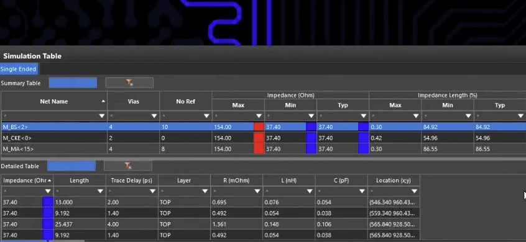Viewport: 526px width, 242px height.
Task: Open Impedance Max filter dropdown
Action: 259,116
